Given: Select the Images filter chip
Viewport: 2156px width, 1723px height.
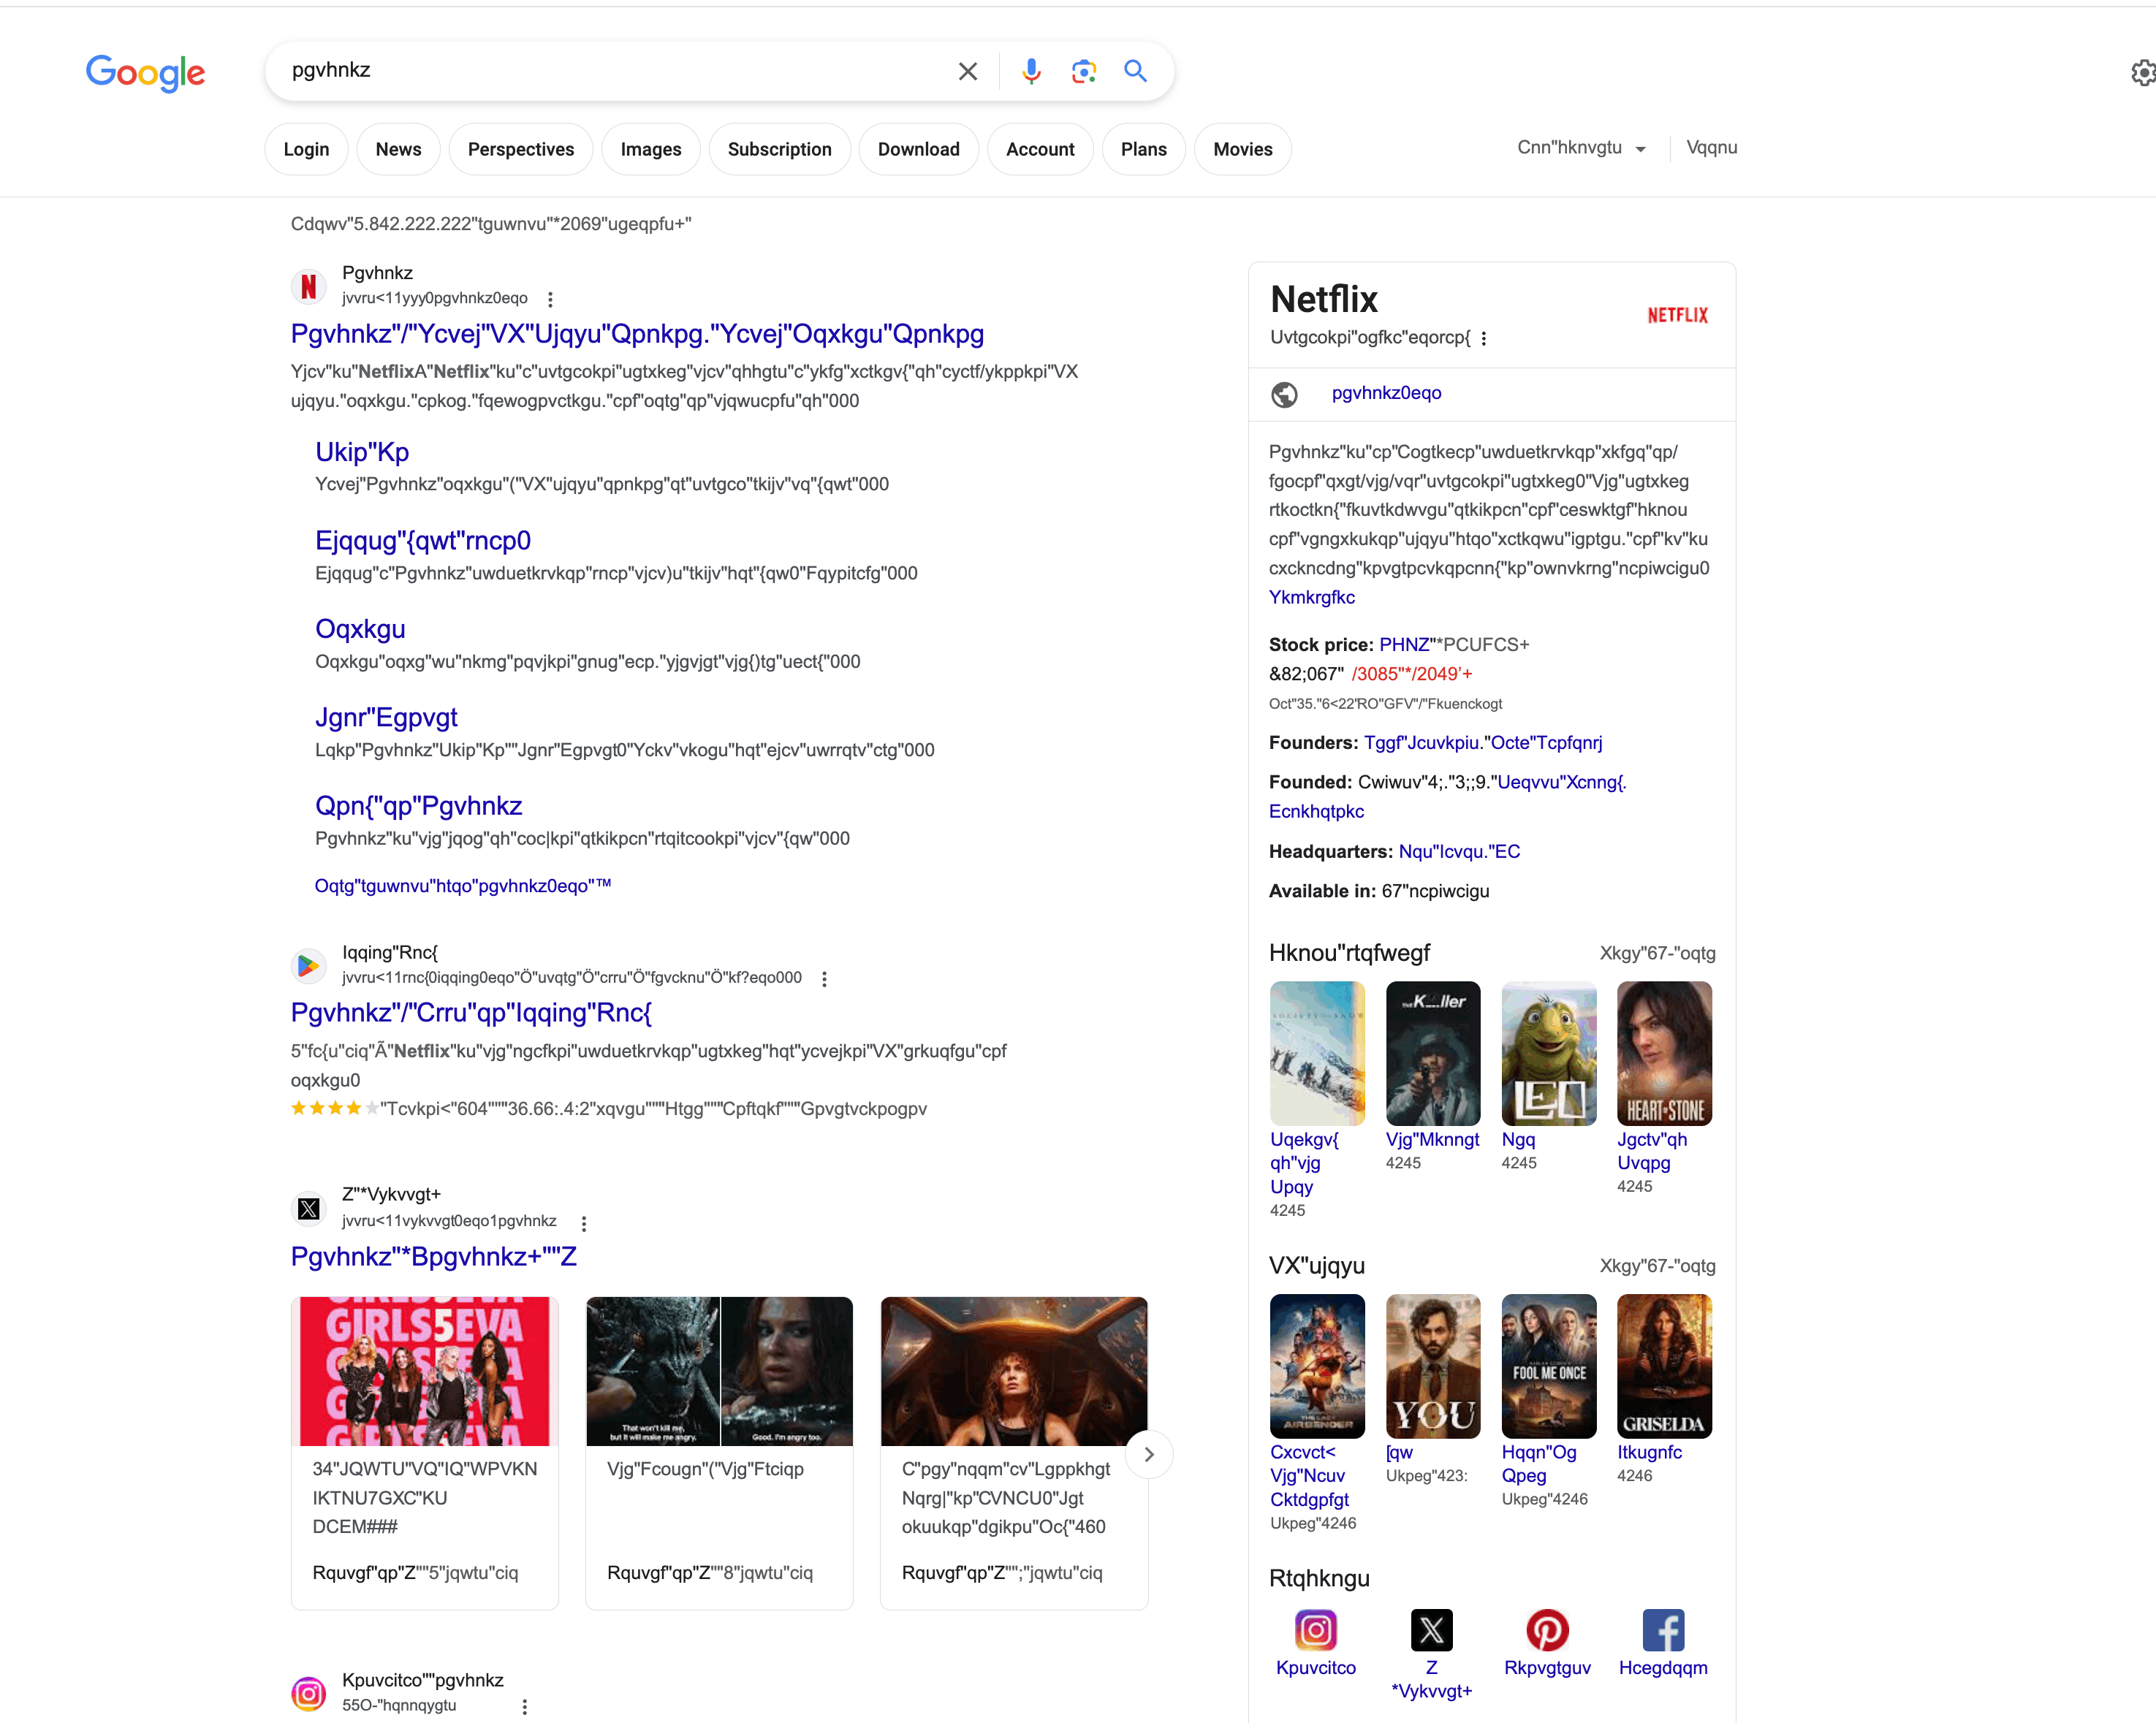Looking at the screenshot, I should [x=650, y=149].
